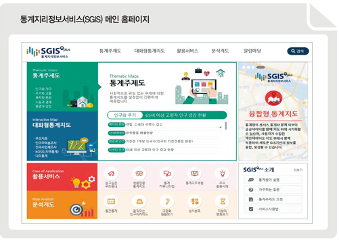This screenshot has width=339, height=243.
Task: Select the first carousel dot on the banner
Action: coord(244,67)
